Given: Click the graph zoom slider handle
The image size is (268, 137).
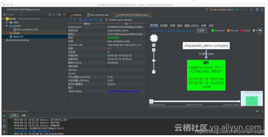Looking at the screenshot, I should point(154,61).
